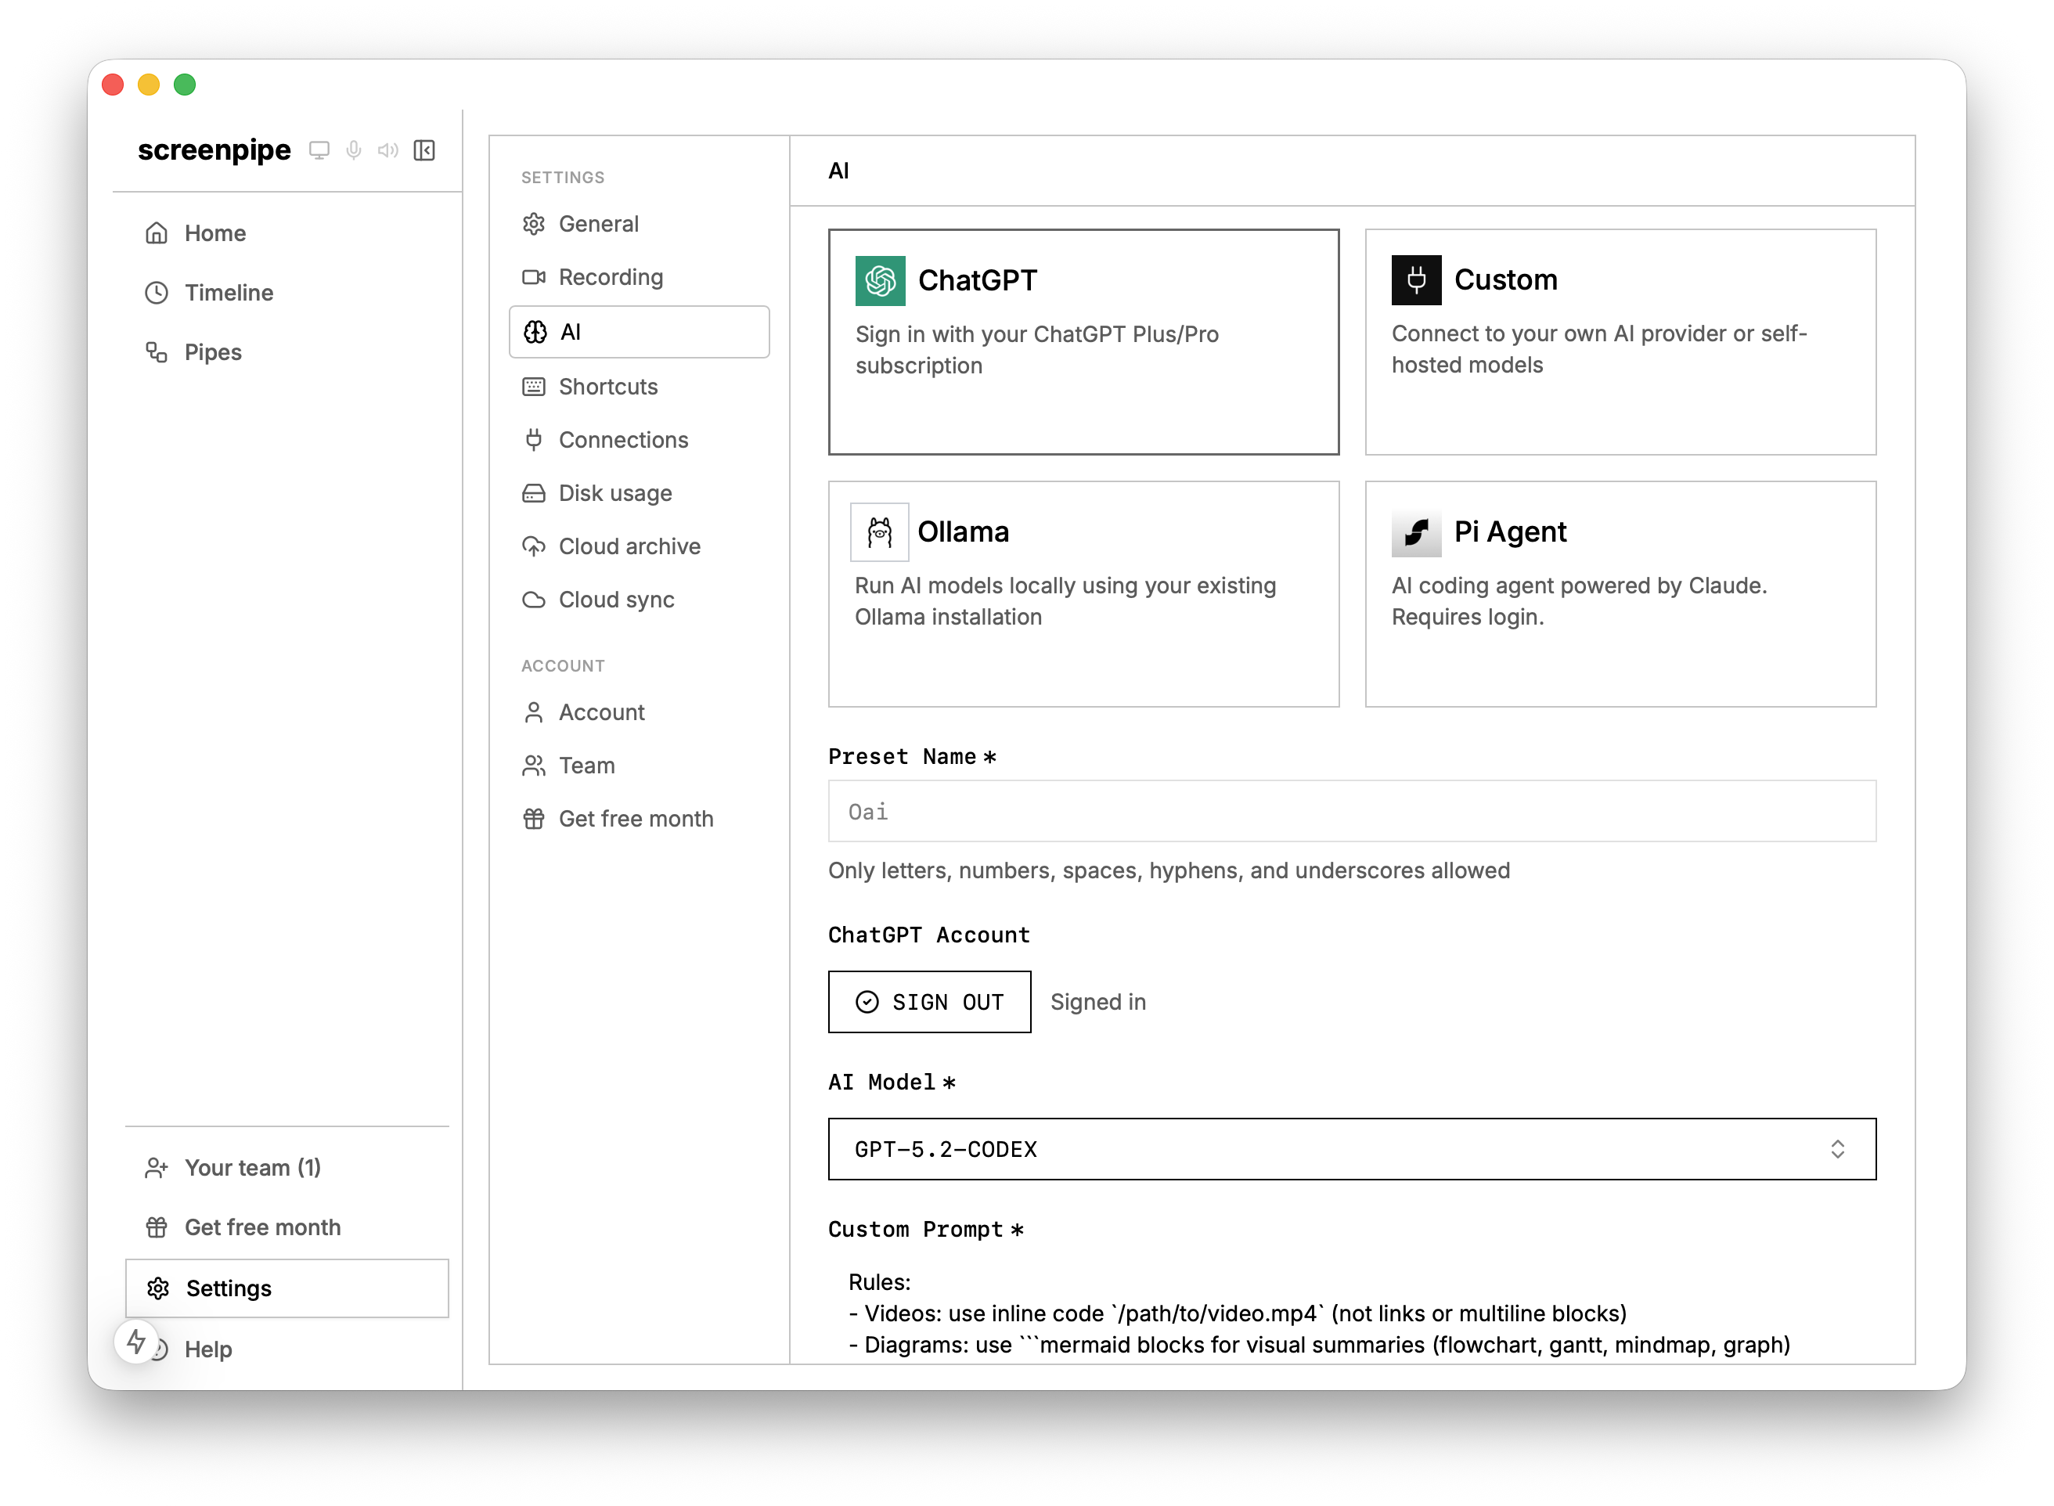The image size is (2054, 1506).
Task: Open Disk usage settings
Action: point(614,493)
